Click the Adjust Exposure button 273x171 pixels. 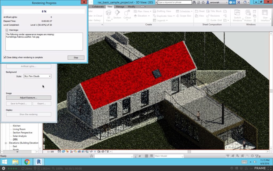click(29, 98)
